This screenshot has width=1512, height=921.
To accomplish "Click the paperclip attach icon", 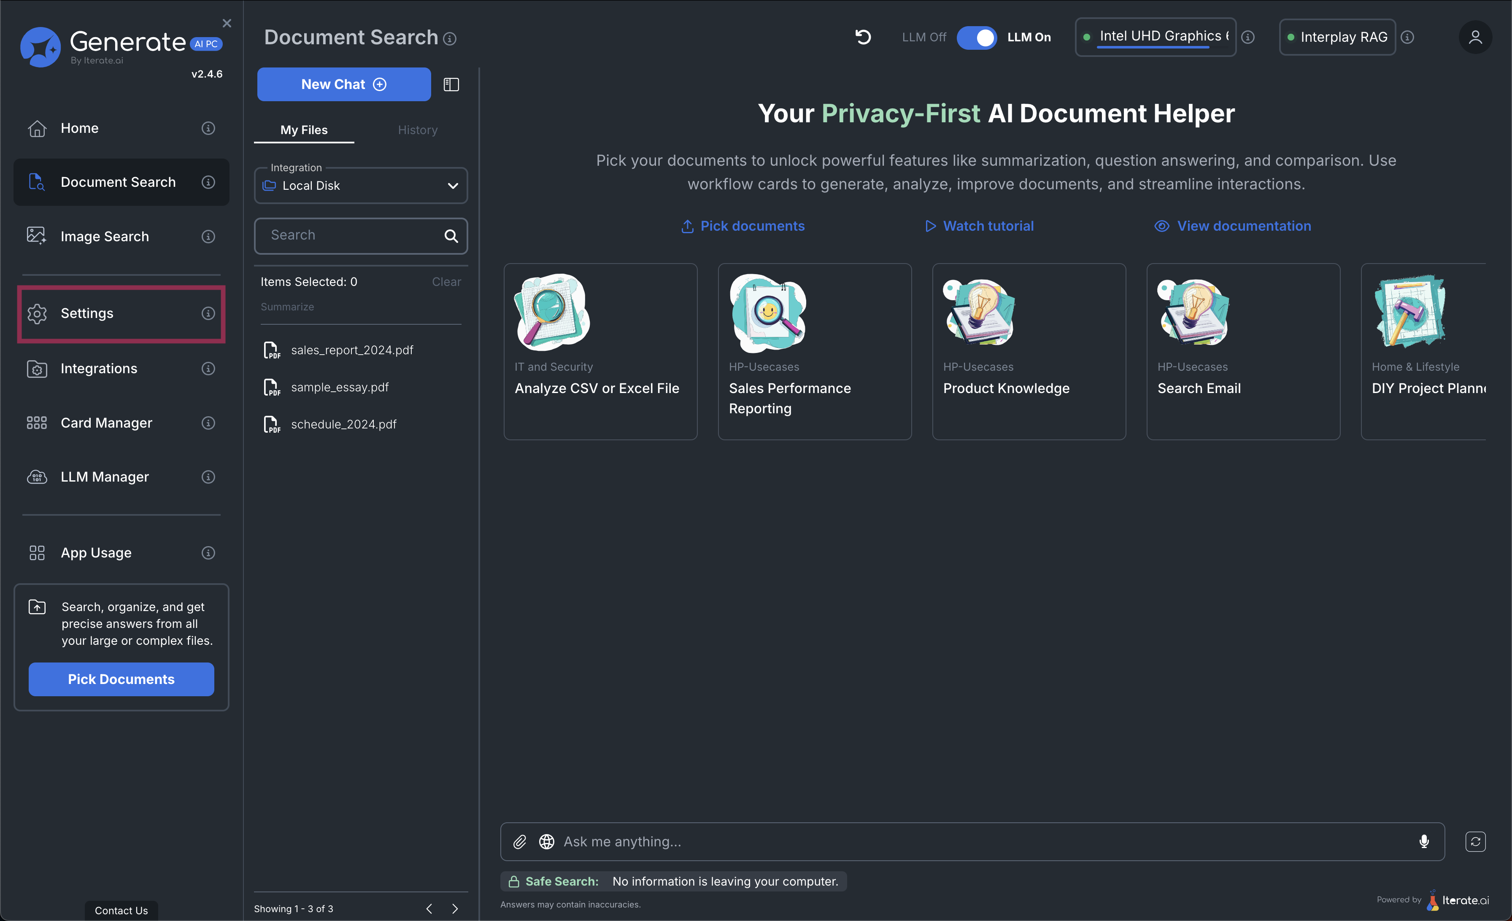I will (x=520, y=842).
